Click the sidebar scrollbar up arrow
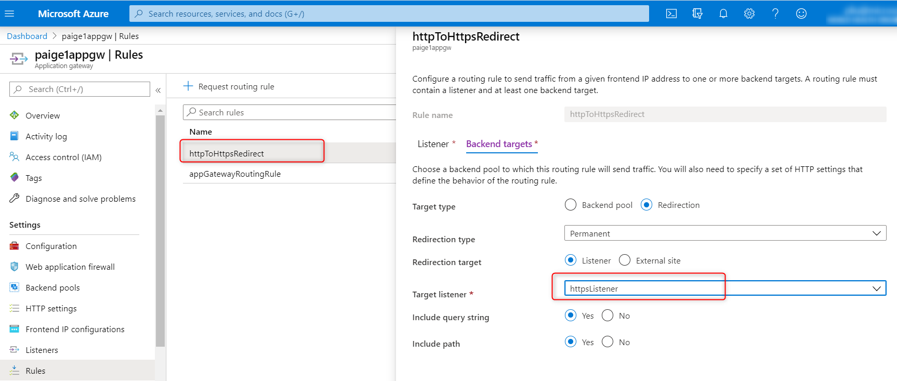 point(160,110)
